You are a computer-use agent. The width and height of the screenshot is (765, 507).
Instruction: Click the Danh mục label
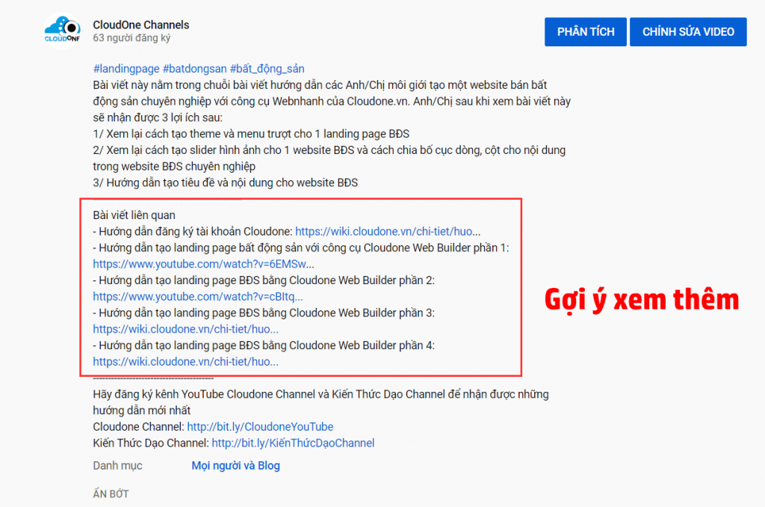tap(117, 465)
